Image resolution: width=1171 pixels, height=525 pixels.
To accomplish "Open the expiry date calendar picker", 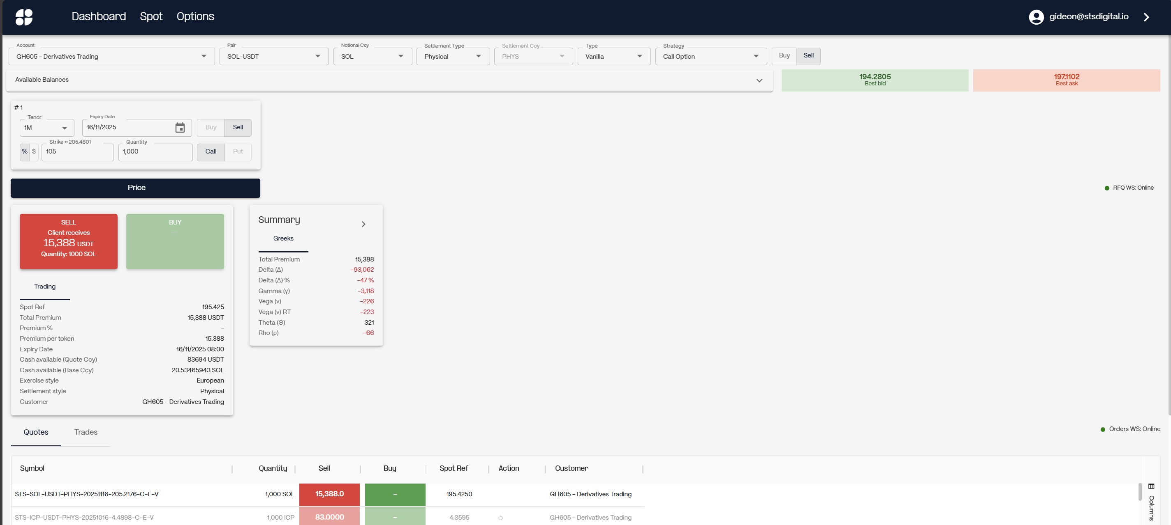I will [180, 128].
